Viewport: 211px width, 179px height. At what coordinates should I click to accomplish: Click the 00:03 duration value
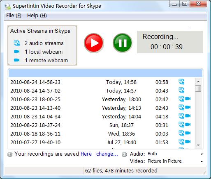[162, 134]
